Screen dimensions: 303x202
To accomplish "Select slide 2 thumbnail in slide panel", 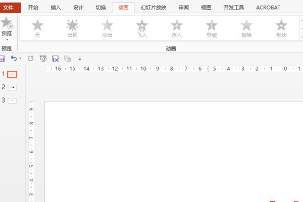I will 13,87.
